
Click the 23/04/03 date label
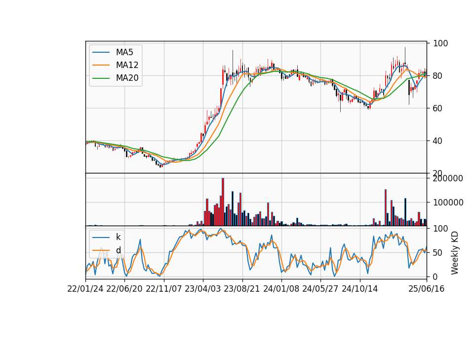(203, 289)
